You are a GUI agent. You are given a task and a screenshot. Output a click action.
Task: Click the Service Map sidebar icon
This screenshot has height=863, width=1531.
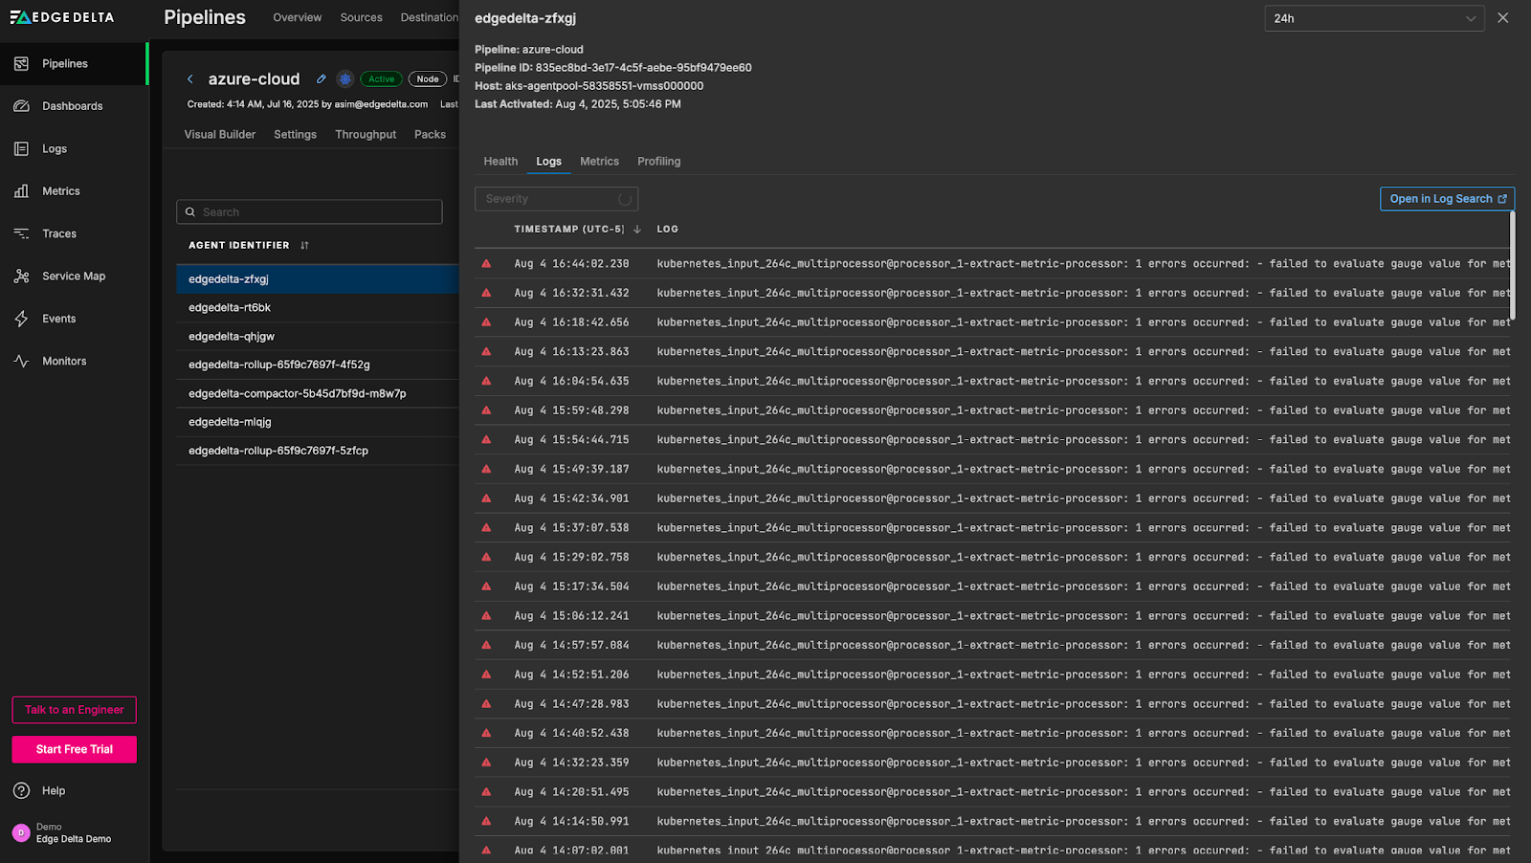(21, 277)
